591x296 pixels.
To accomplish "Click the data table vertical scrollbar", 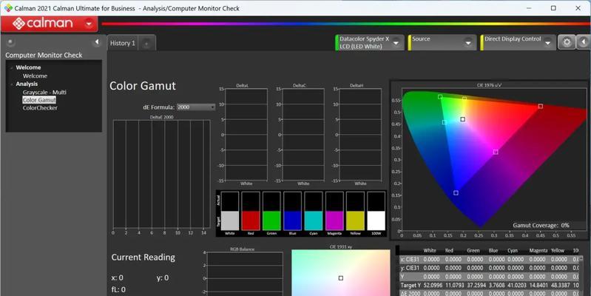I will (x=581, y=275).
